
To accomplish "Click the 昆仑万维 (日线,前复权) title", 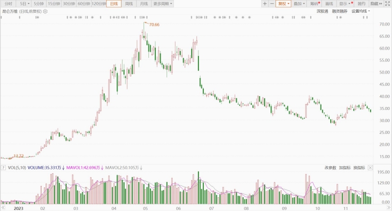I will [x=22, y=11].
